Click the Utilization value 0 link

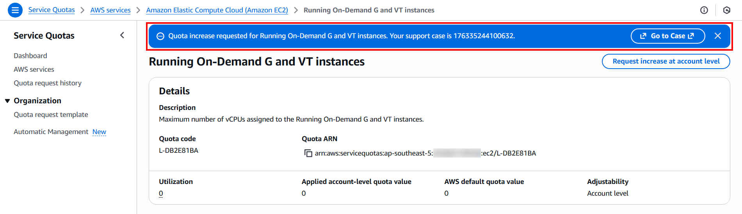pos(161,193)
